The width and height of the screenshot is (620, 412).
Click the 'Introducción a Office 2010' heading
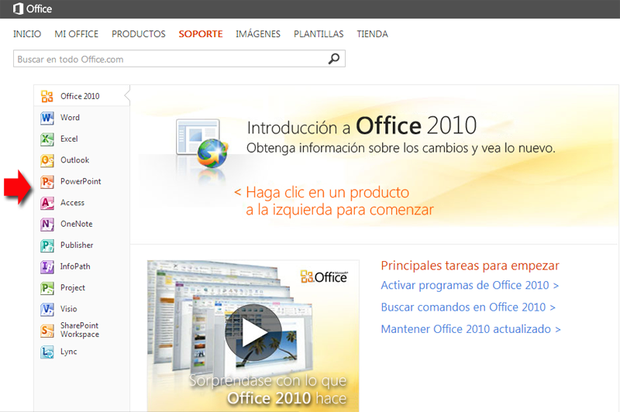362,126
